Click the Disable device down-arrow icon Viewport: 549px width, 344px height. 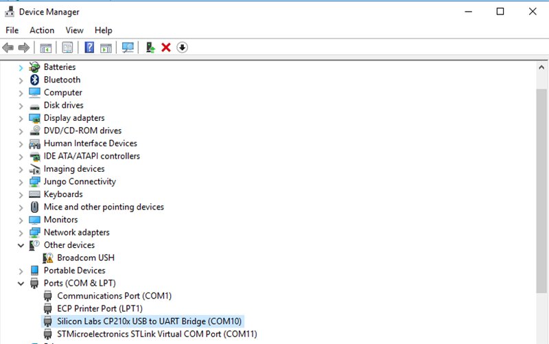pyautogui.click(x=182, y=47)
